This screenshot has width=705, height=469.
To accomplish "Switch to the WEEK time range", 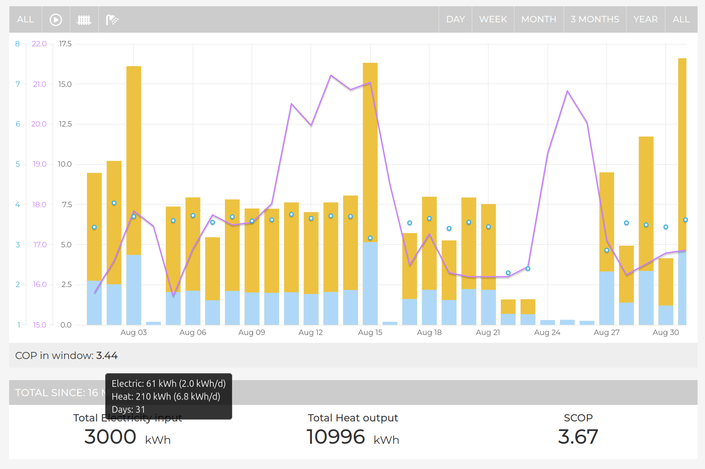I will pos(493,19).
